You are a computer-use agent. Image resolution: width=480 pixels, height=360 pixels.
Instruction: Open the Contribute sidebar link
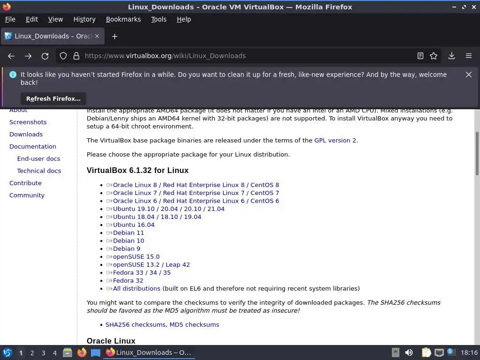(25, 183)
